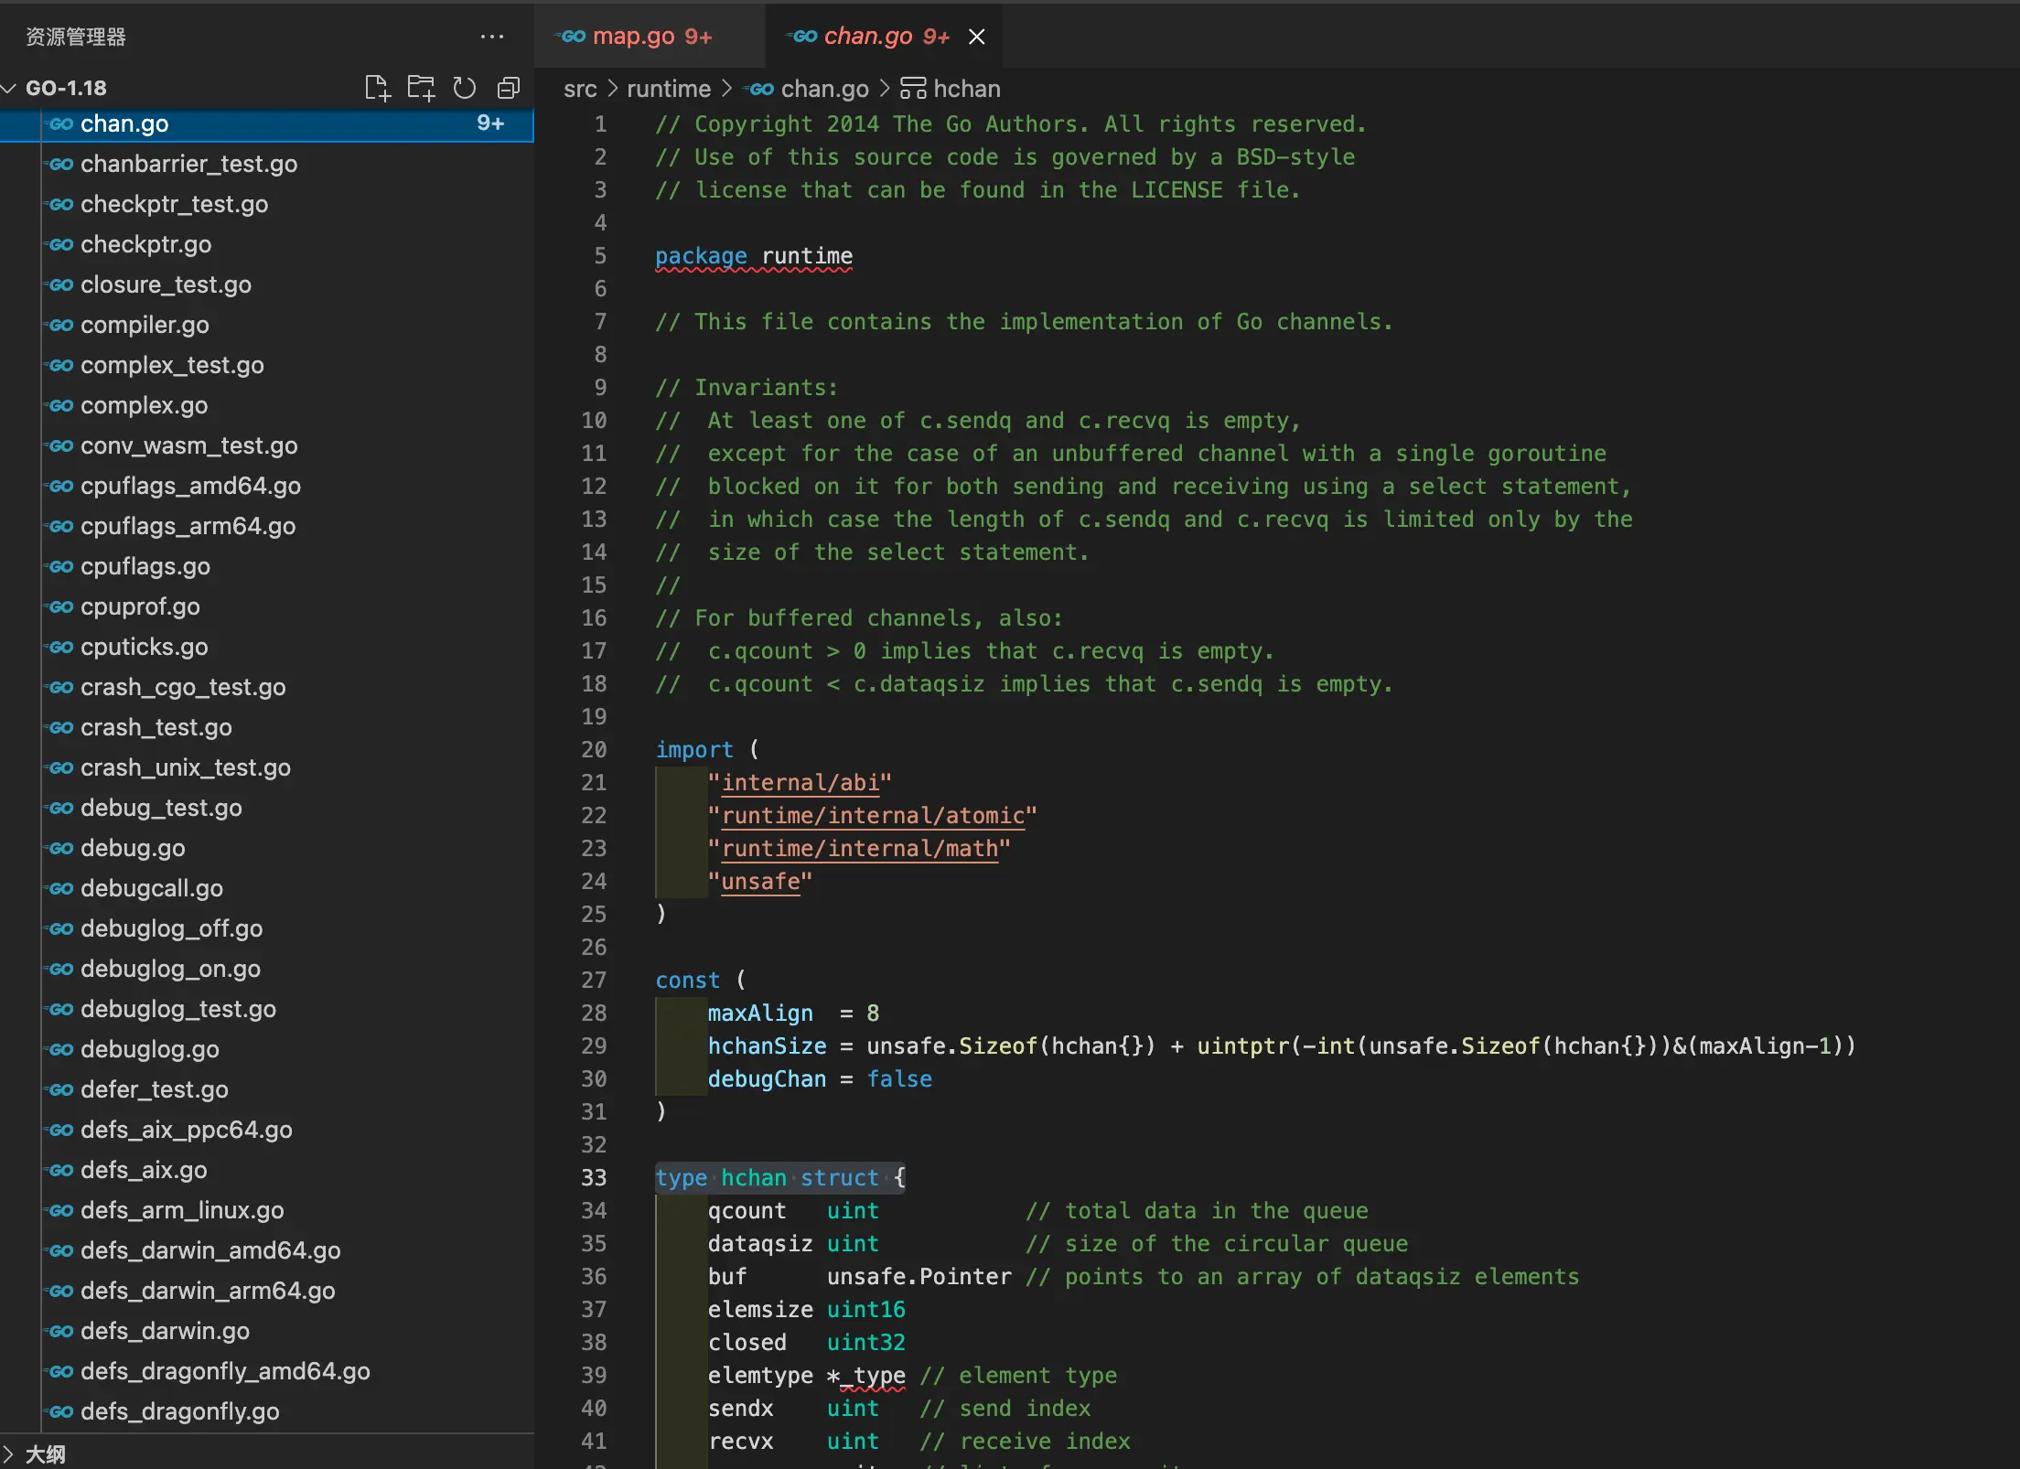Click the New Folder icon in explorer header
Viewport: 2020px width, 1469px height.
click(x=421, y=88)
